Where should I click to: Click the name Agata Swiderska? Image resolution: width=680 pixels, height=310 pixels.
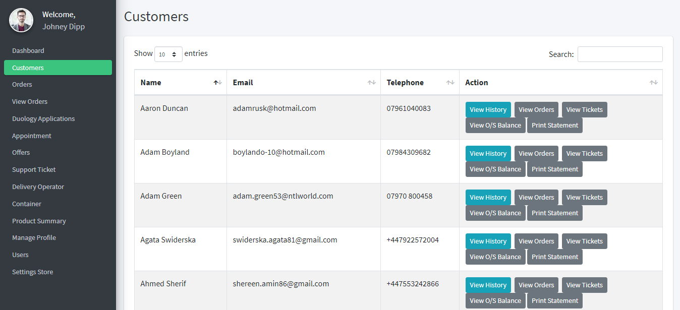click(168, 240)
